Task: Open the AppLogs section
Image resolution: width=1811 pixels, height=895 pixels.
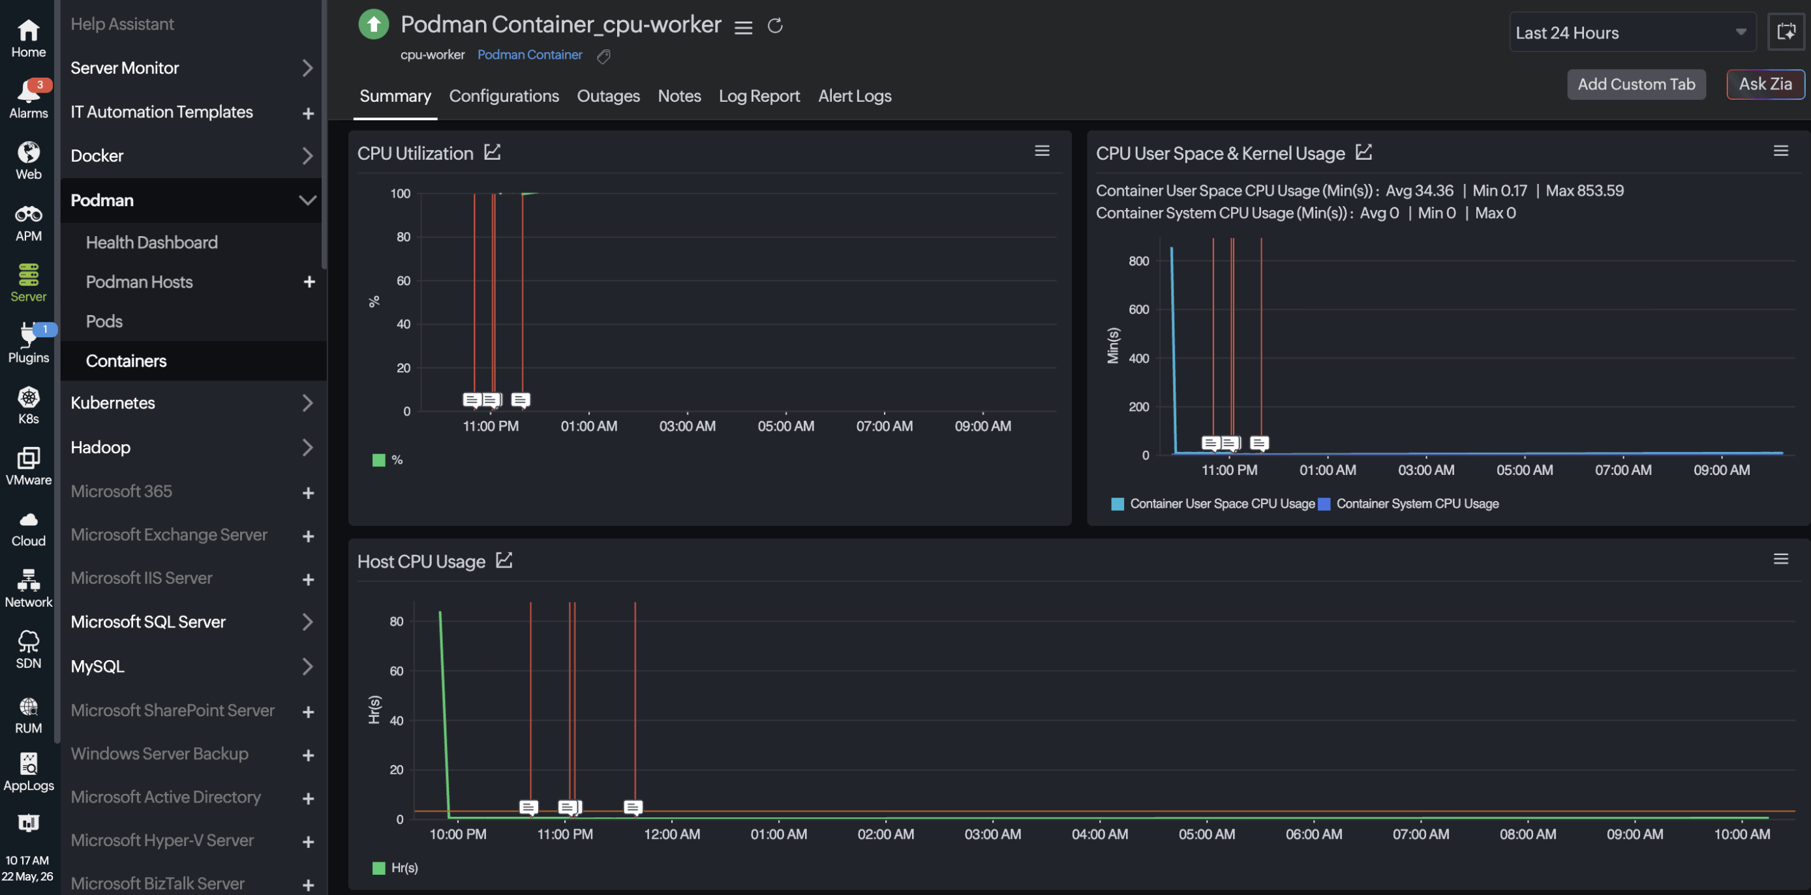Action: [28, 772]
